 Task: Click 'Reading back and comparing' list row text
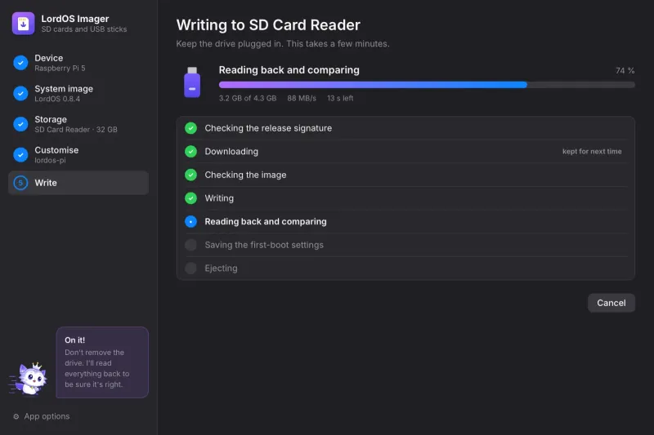pyautogui.click(x=266, y=221)
